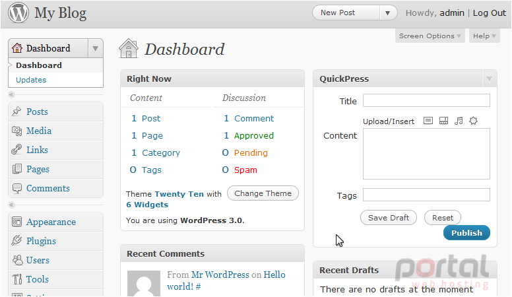
Task: Click the Recent Comments box header
Action: [212, 253]
